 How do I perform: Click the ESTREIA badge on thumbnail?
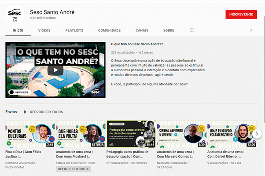pyautogui.click(x=98, y=145)
